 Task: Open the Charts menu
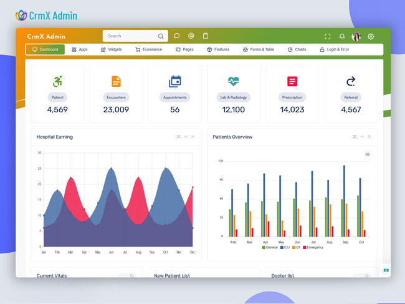pos(297,49)
